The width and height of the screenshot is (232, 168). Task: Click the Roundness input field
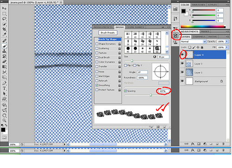coord(142,78)
